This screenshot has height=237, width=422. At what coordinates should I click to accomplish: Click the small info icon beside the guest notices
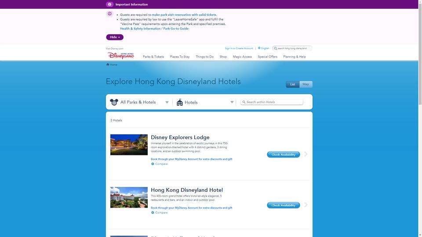[109, 14]
